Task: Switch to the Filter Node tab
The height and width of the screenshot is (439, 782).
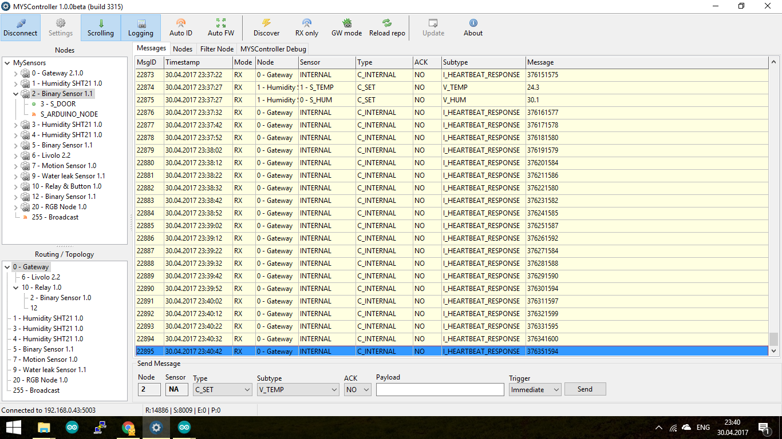Action: 216,49
